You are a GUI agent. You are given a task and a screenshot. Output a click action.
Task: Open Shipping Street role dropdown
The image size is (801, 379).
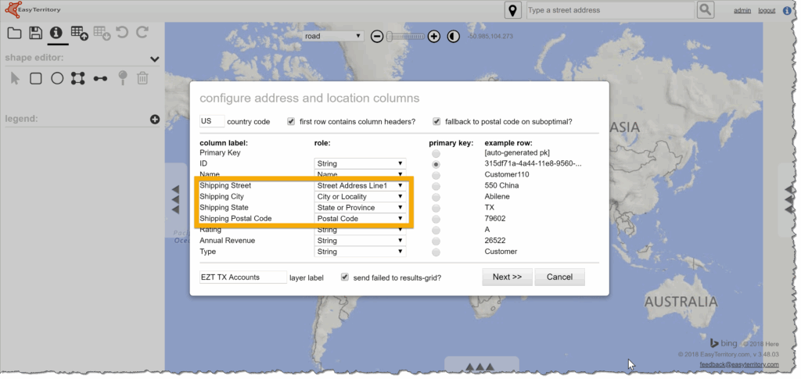click(360, 186)
